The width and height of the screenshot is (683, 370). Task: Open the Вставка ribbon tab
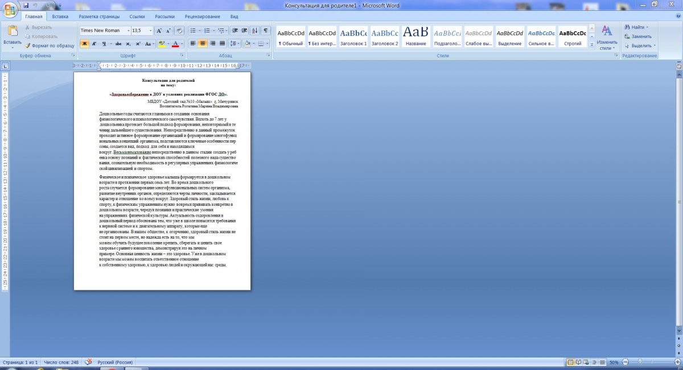tap(60, 16)
